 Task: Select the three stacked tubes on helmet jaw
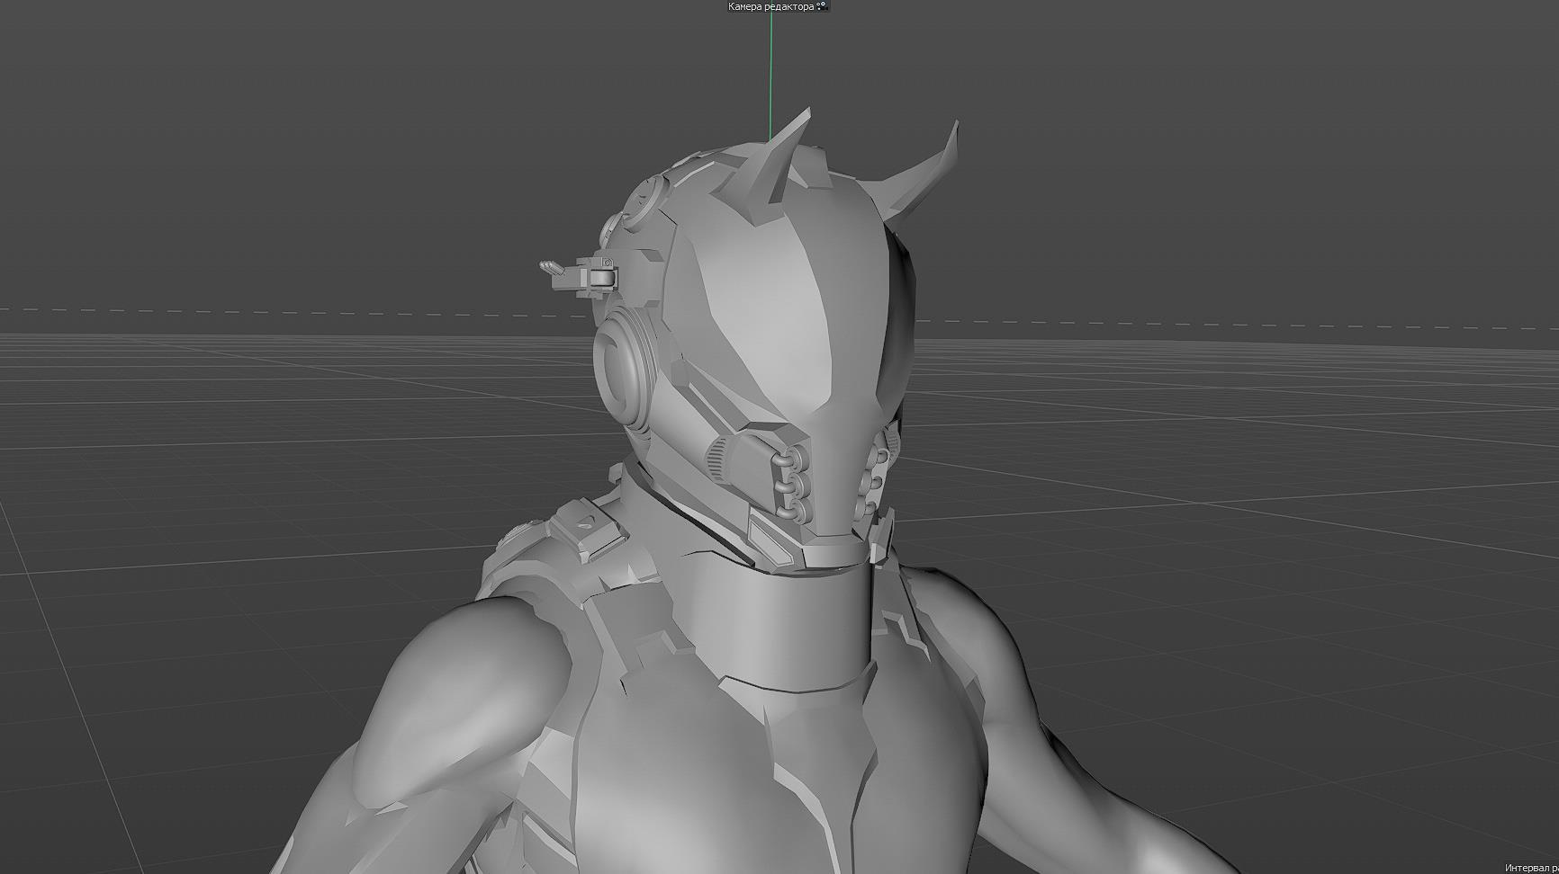792,484
